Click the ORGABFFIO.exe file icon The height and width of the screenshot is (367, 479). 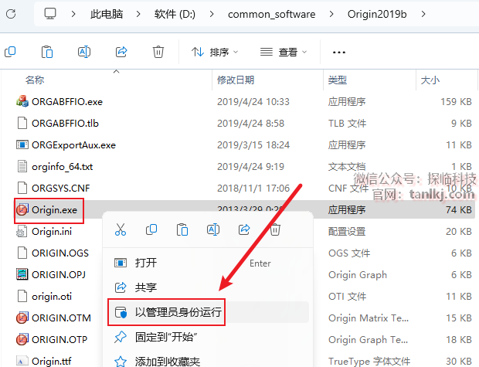coord(22,101)
